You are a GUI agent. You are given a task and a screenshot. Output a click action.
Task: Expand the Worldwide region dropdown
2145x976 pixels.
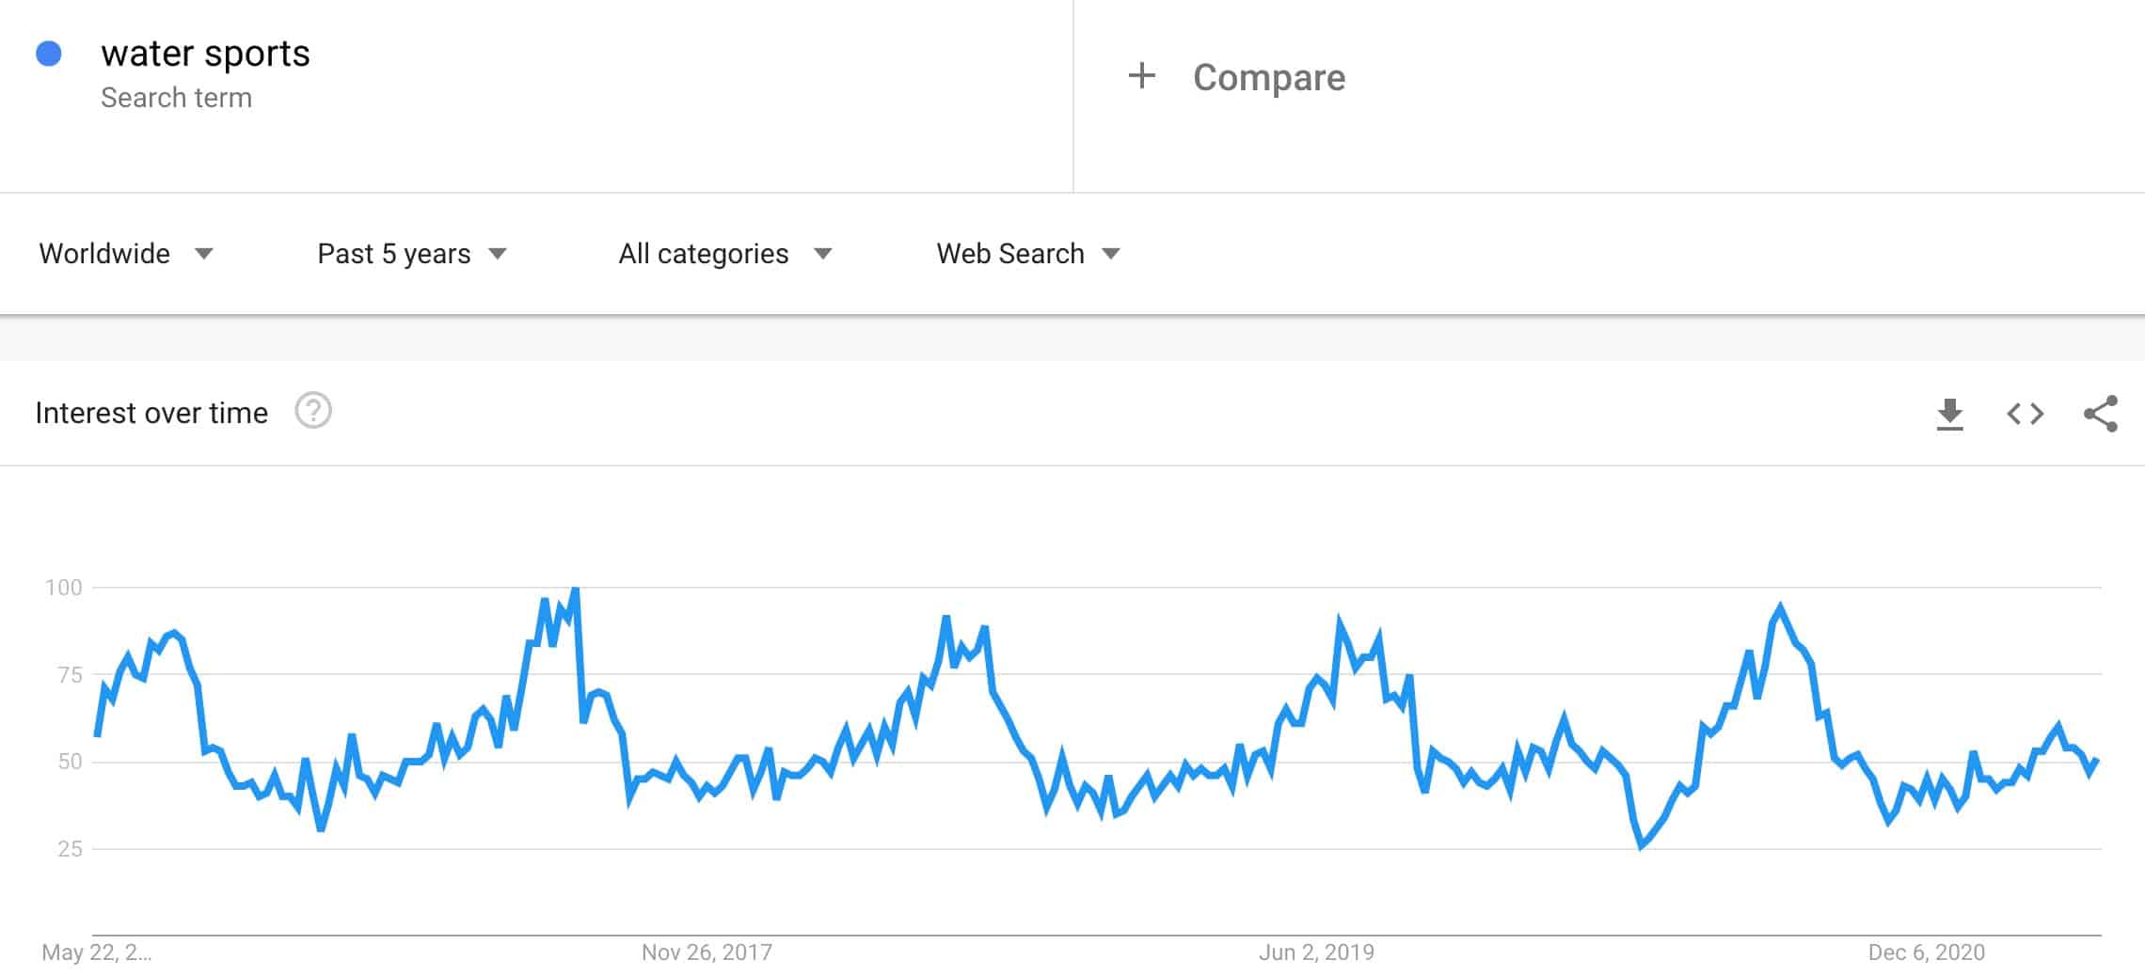[126, 254]
